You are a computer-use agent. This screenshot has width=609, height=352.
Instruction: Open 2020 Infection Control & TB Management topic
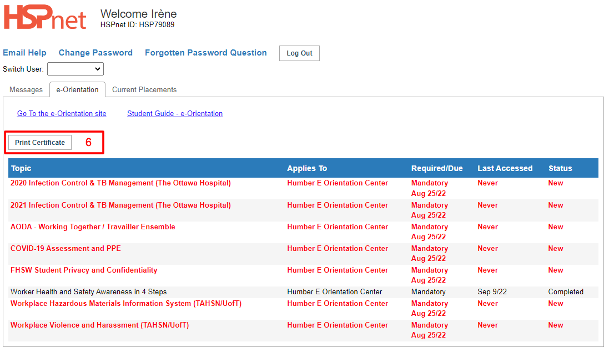pyautogui.click(x=120, y=183)
